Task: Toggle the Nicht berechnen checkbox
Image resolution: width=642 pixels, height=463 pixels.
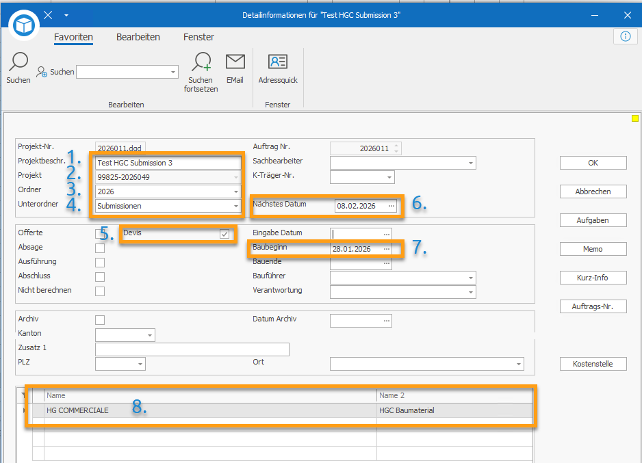Action: [x=100, y=291]
